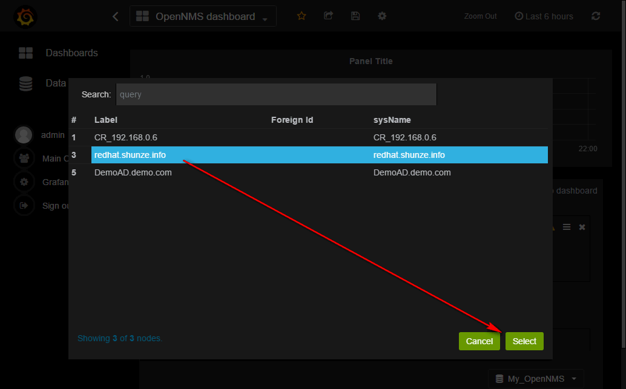Click sysName value CR_192.168.0.6
626x389 pixels.
(x=405, y=137)
